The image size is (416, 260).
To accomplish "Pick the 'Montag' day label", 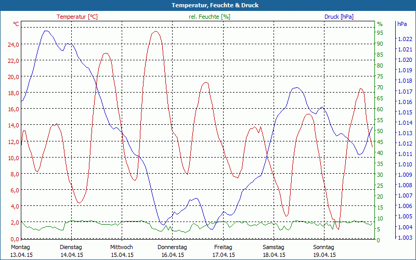I will point(21,247).
